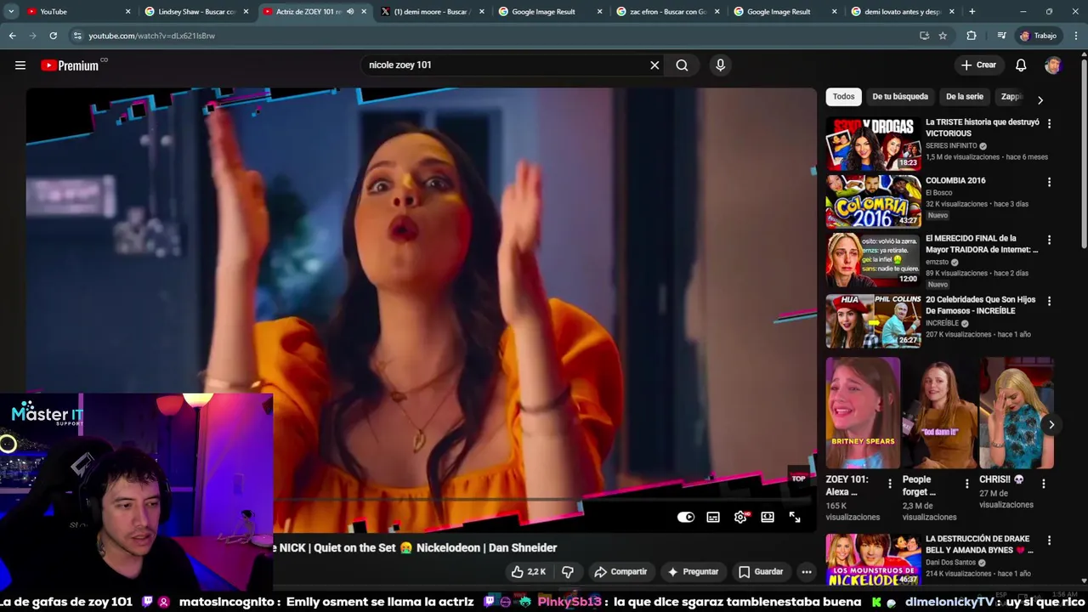
Task: Show more filter chips with arrow
Action: (x=1040, y=99)
